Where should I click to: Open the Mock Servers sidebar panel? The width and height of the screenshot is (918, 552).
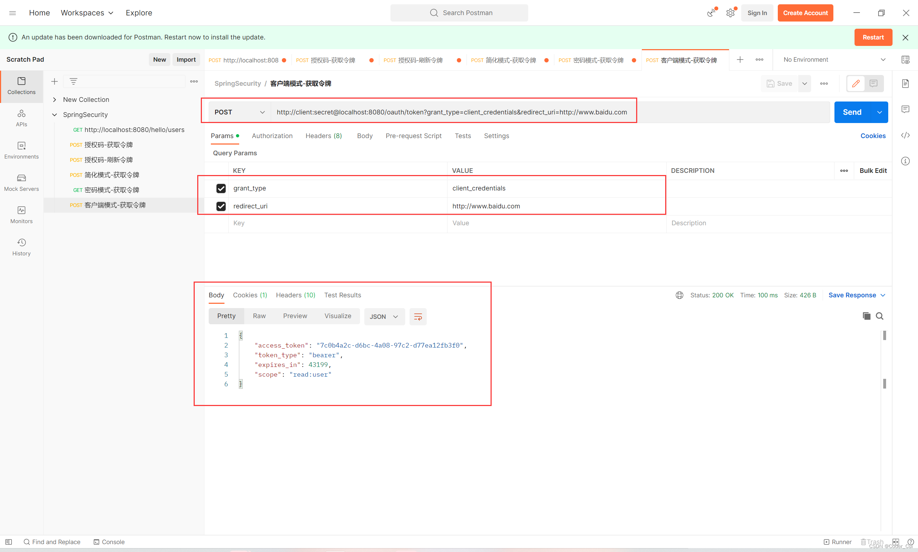click(x=21, y=183)
